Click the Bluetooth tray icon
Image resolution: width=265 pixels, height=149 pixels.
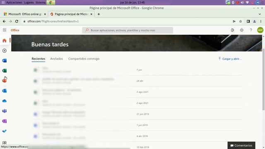(233, 2)
